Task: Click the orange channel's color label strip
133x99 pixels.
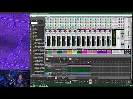Action: [69, 52]
